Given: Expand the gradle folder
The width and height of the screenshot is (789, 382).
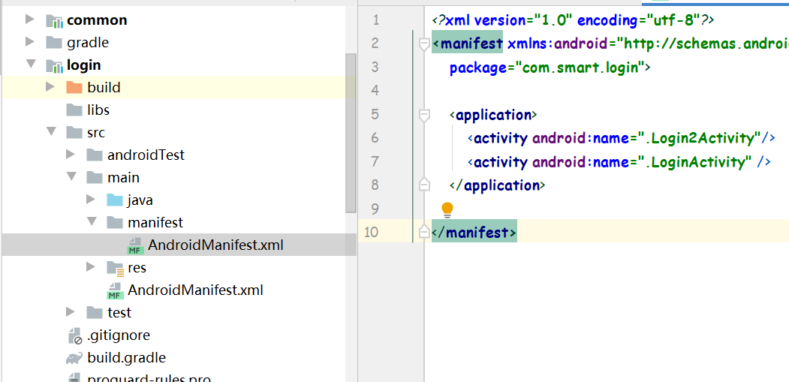Looking at the screenshot, I should pos(30,42).
